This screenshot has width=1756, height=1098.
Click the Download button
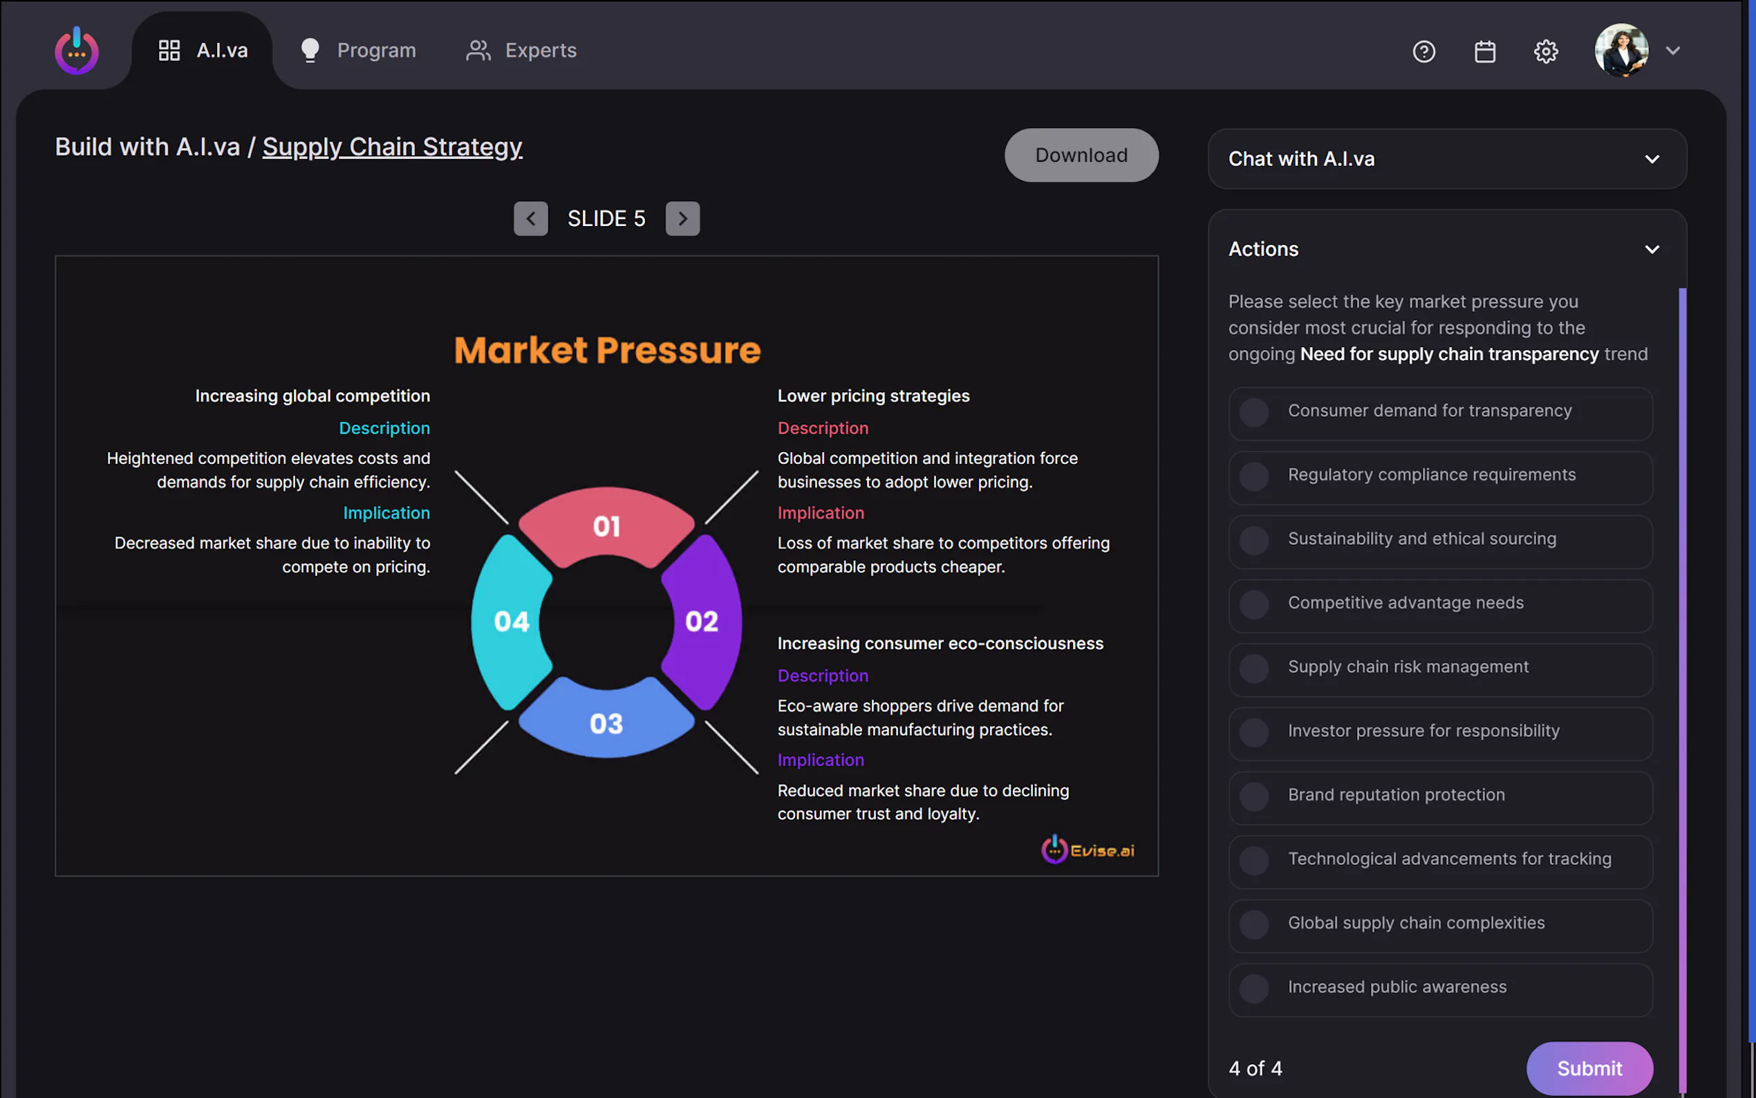[x=1081, y=156]
